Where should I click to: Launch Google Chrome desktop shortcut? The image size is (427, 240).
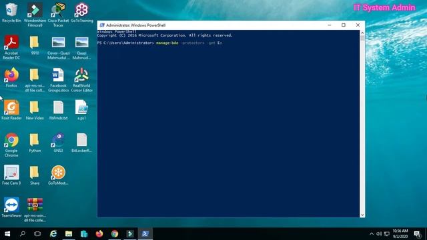(11, 145)
